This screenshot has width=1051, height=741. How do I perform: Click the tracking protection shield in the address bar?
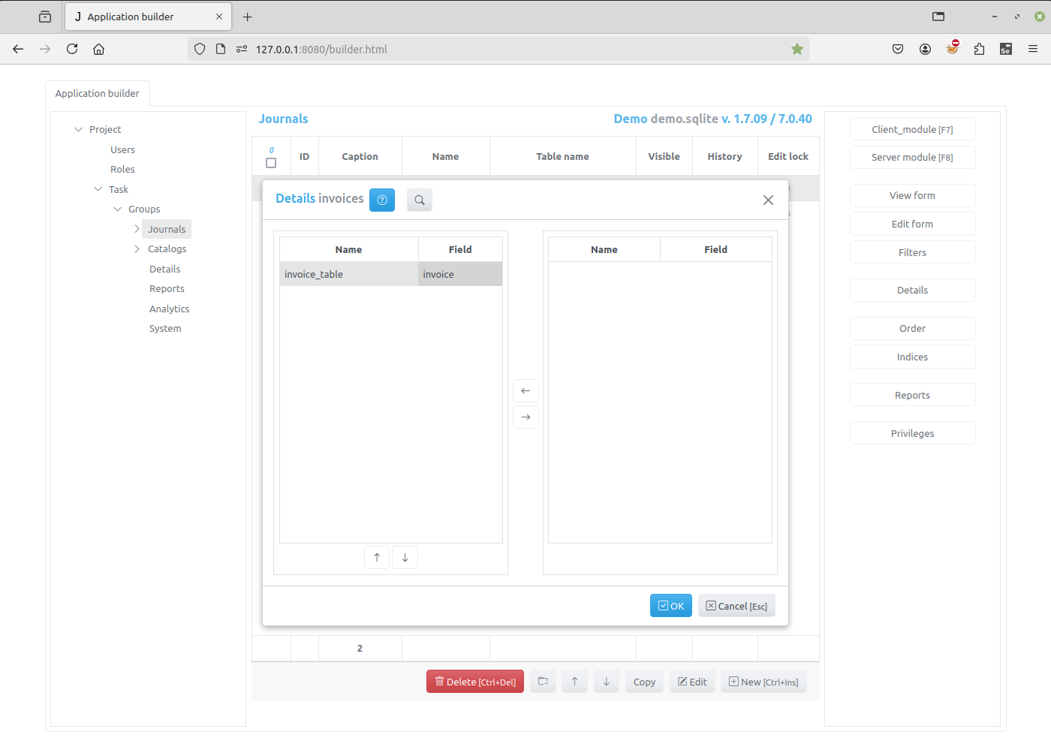(199, 49)
